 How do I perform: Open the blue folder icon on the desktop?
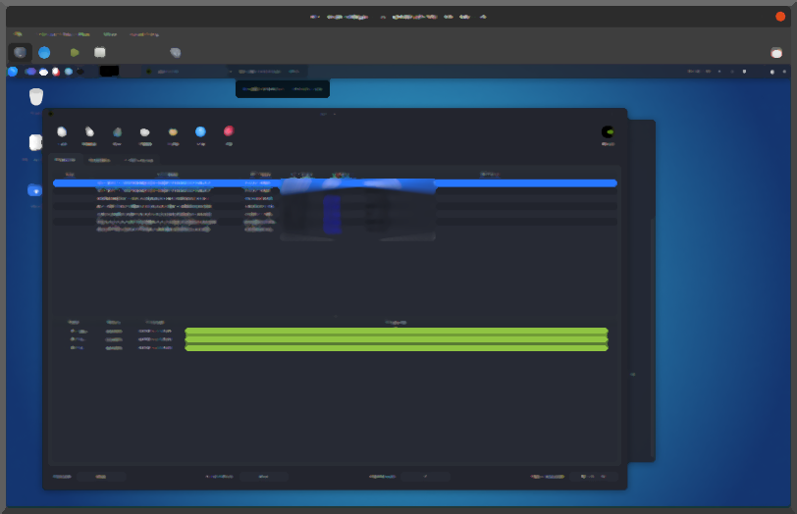(35, 189)
